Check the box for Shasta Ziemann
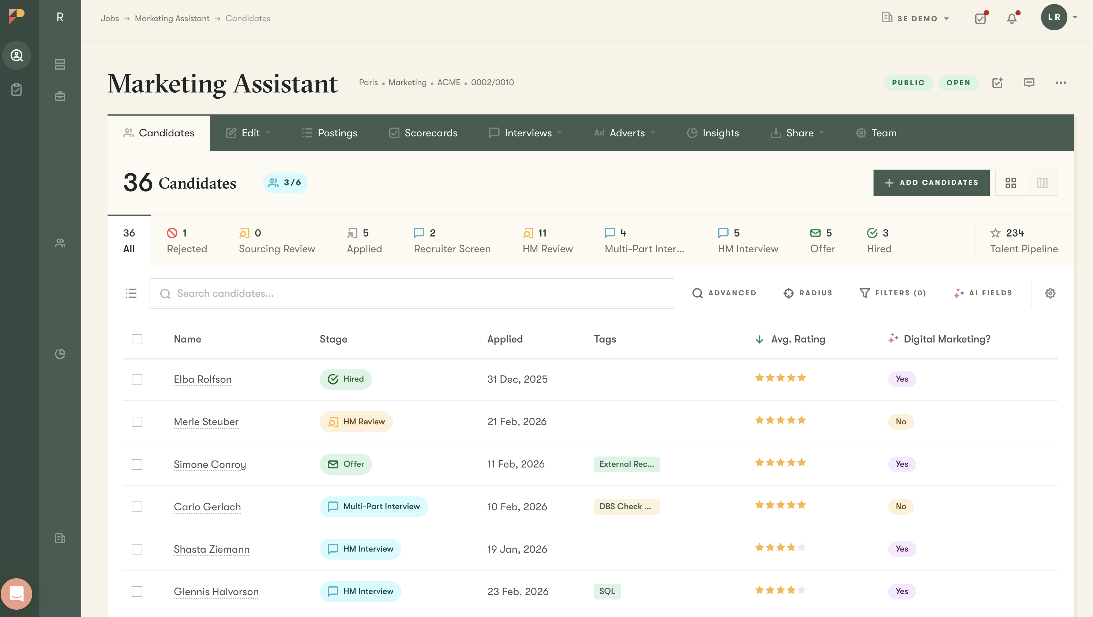The width and height of the screenshot is (1093, 617). tap(137, 549)
